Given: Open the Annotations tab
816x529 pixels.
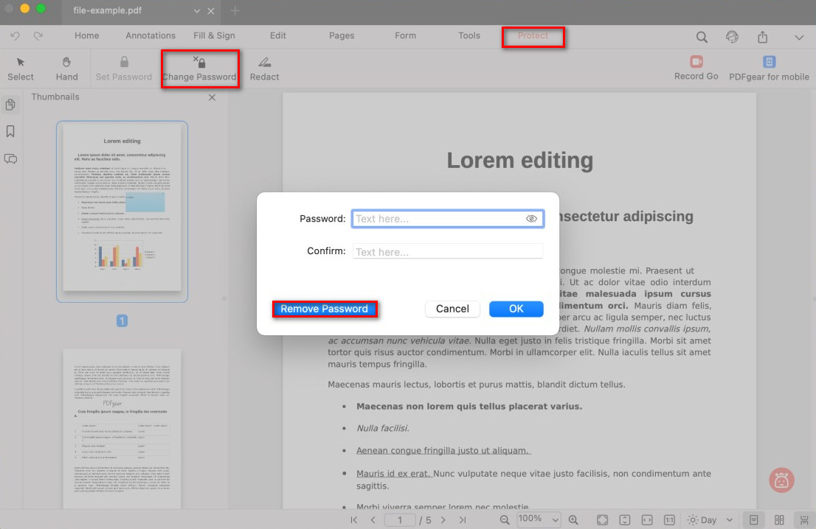Looking at the screenshot, I should tap(151, 35).
